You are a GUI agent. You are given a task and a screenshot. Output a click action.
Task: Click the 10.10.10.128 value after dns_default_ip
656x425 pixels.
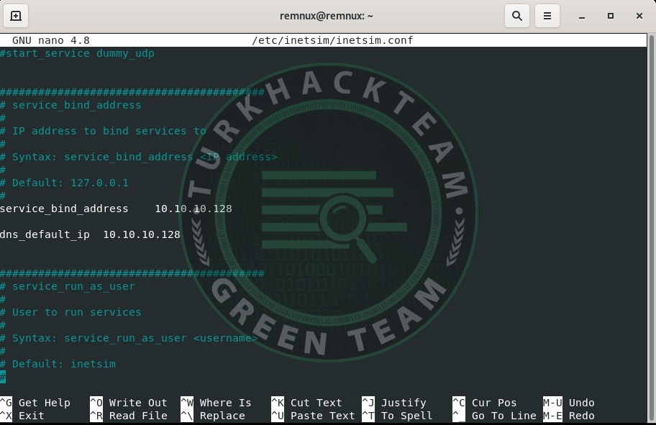click(142, 234)
